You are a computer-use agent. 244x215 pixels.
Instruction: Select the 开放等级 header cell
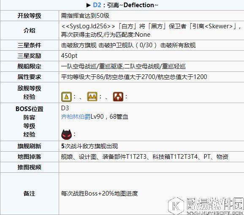coord(30,16)
